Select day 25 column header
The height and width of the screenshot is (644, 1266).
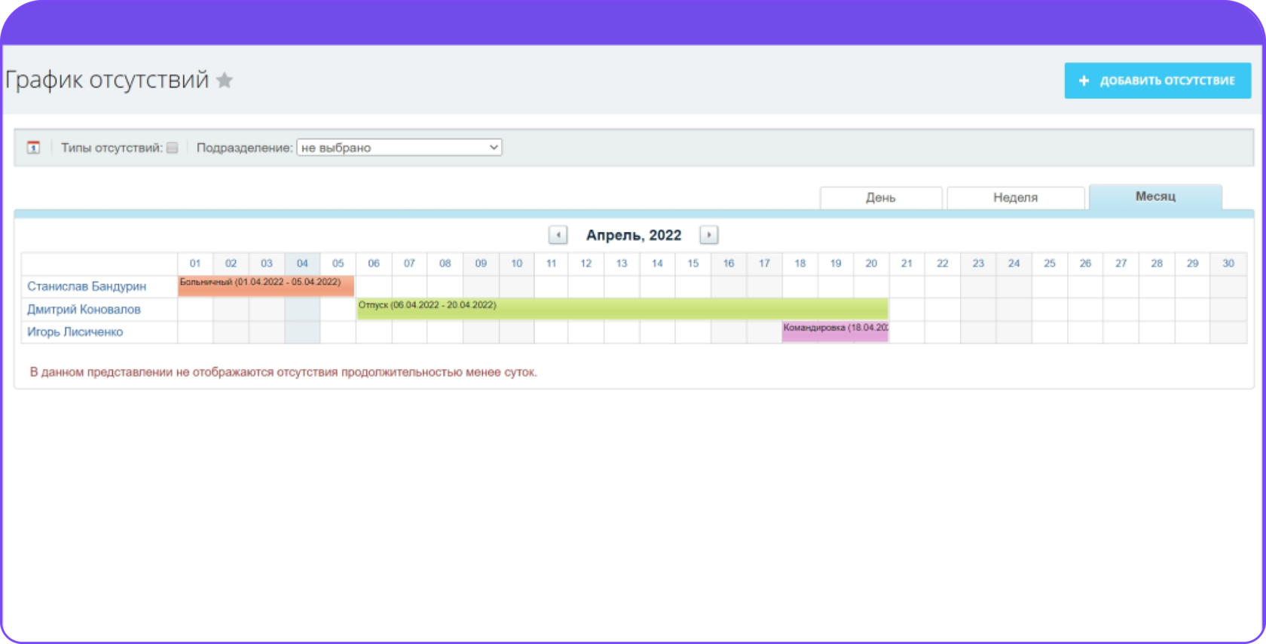click(1050, 264)
